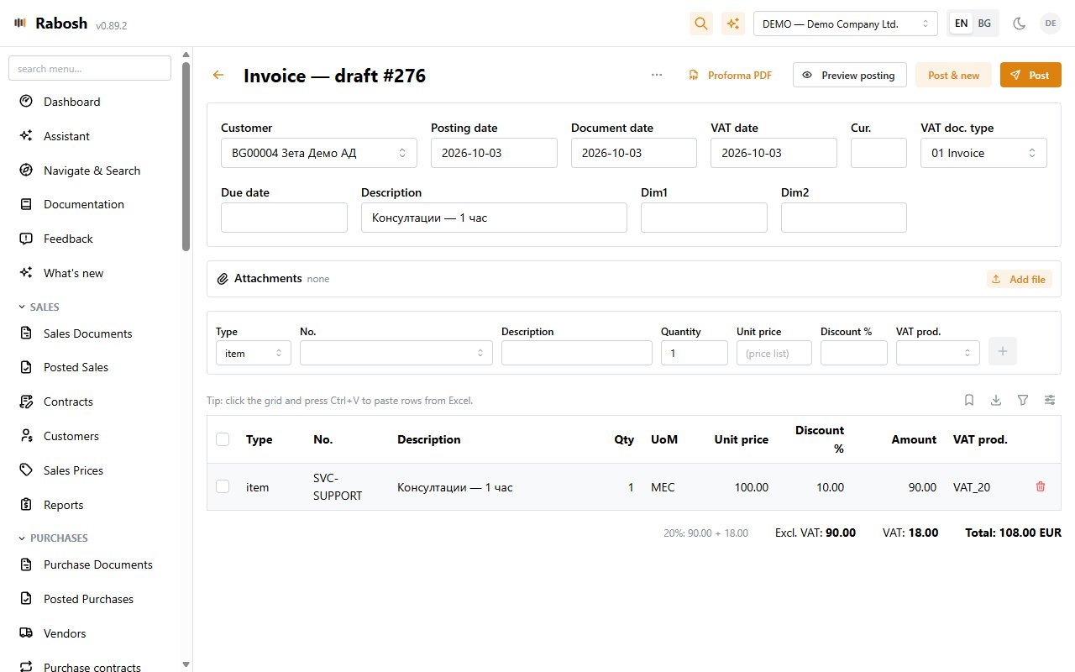
Task: Tick the checkbox for the SVC-SUPPORT row
Action: point(223,486)
